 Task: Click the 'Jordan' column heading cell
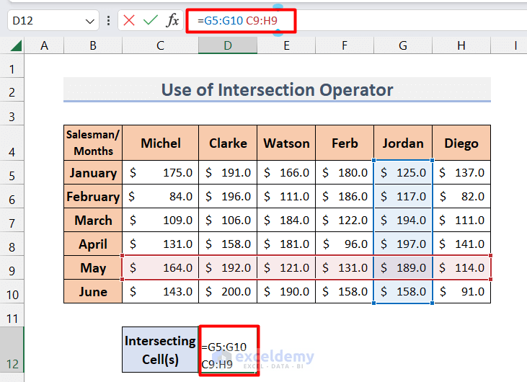click(x=403, y=143)
